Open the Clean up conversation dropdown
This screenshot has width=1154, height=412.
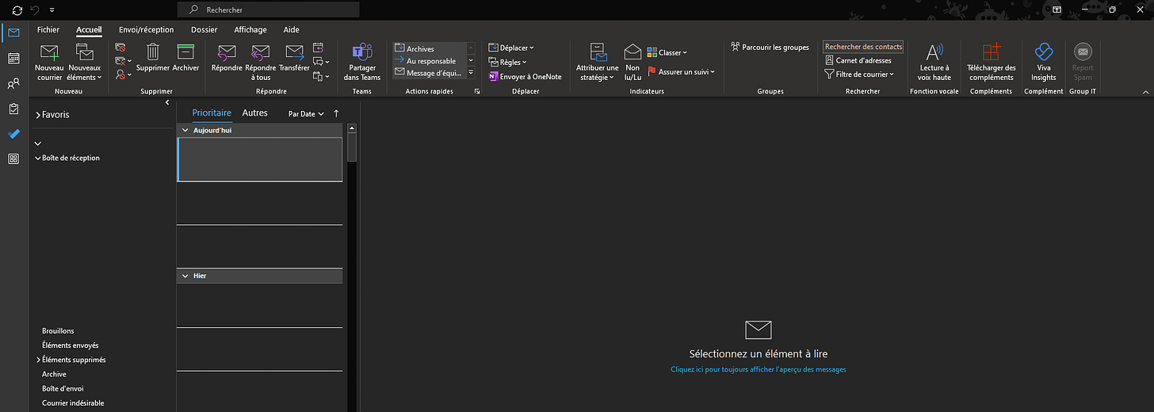(x=123, y=61)
